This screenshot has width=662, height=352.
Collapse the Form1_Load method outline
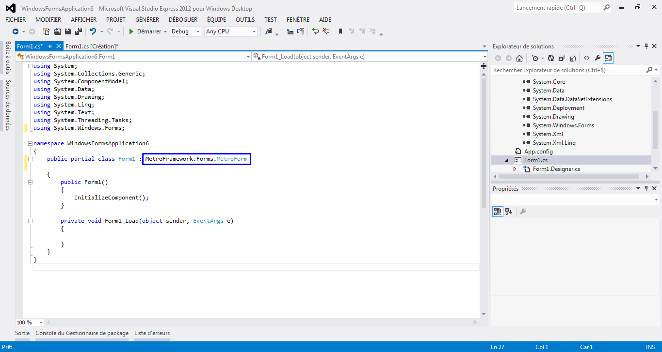(x=30, y=221)
